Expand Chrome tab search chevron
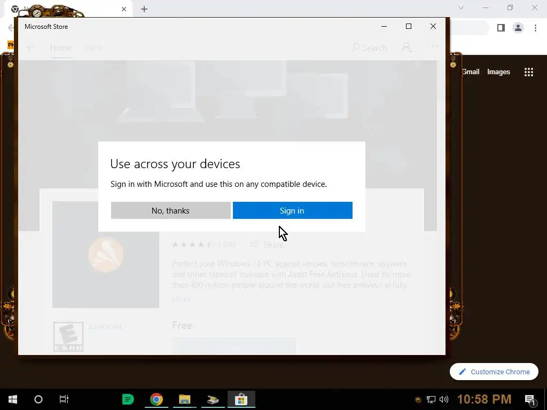This screenshot has height=410, width=547. (x=461, y=7)
